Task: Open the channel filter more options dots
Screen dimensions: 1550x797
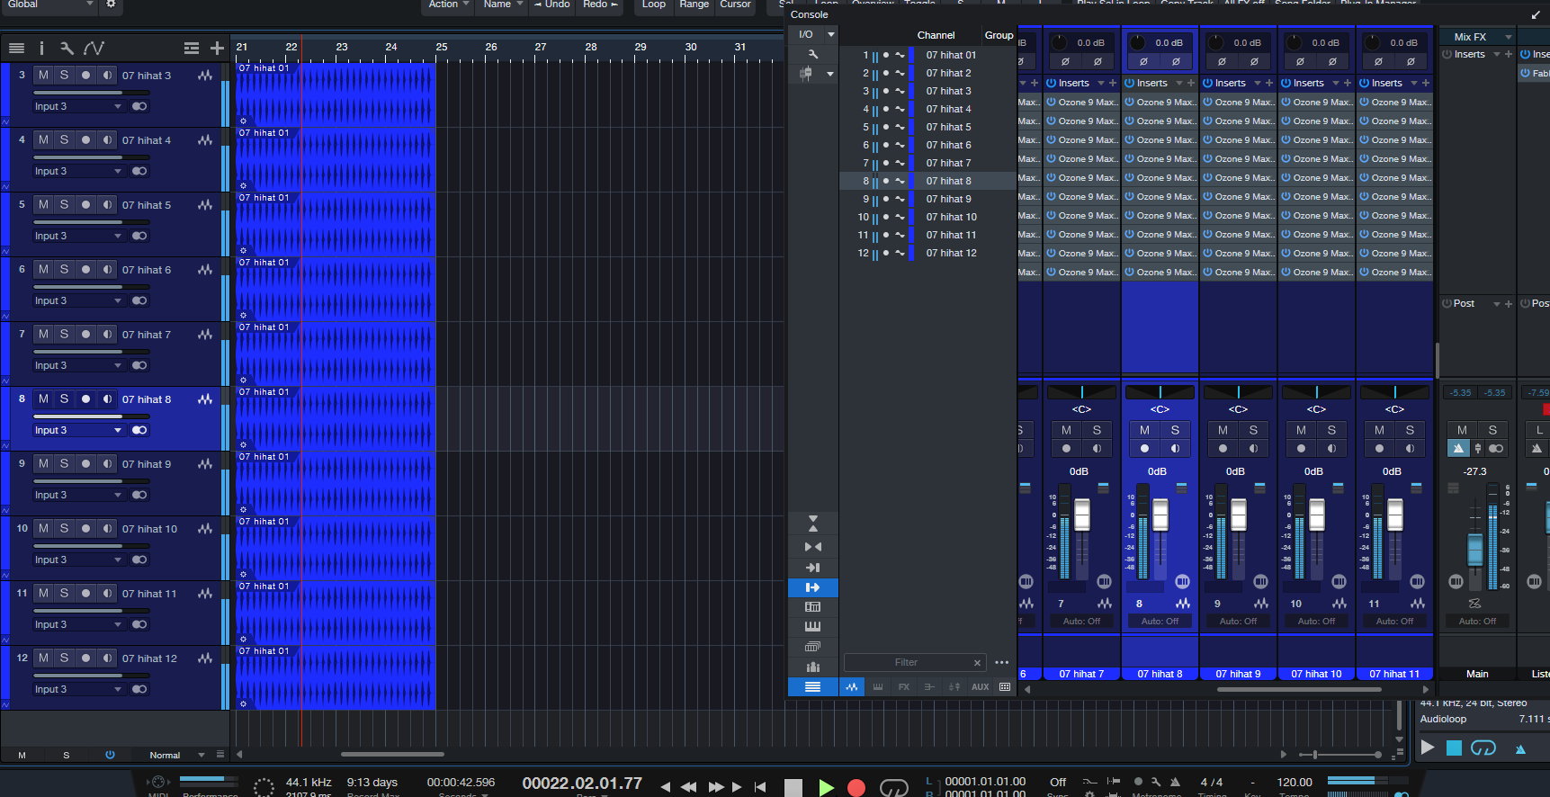Action: 1002,663
